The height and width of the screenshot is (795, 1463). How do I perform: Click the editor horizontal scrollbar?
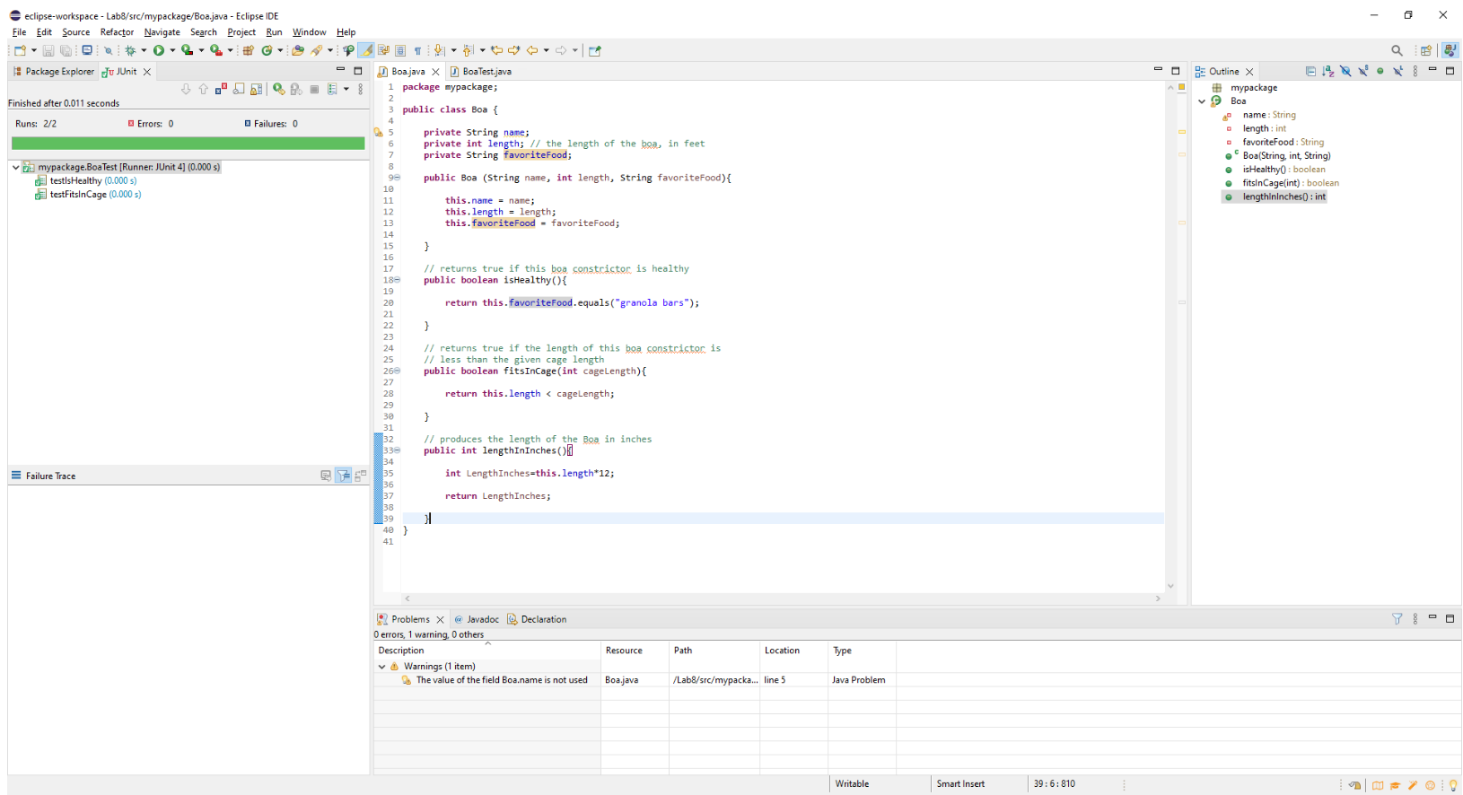[x=782, y=598]
